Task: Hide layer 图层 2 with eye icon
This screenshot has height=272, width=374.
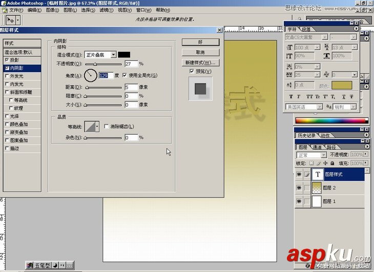Action: [299, 188]
